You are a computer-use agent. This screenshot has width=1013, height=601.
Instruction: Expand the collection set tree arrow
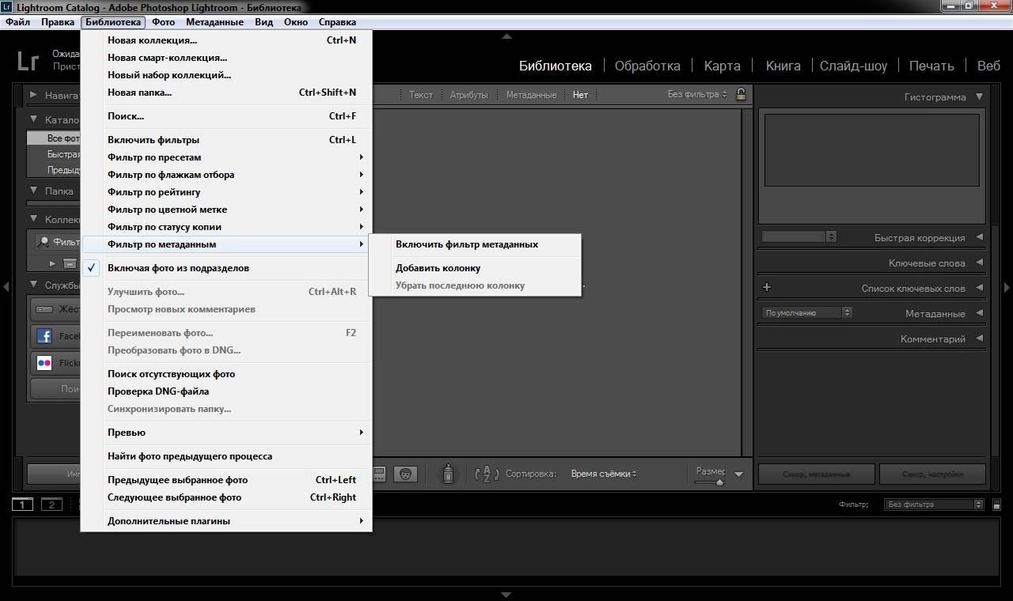pos(52,263)
